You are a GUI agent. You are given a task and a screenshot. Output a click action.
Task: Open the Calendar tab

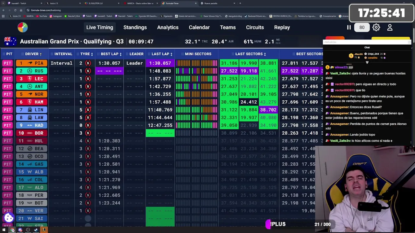[x=199, y=28]
